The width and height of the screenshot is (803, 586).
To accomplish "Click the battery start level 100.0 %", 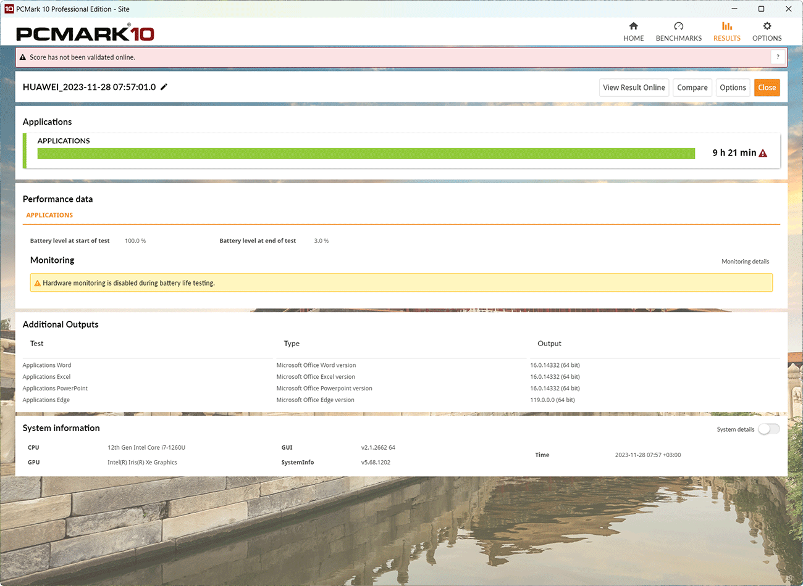I will click(x=135, y=241).
